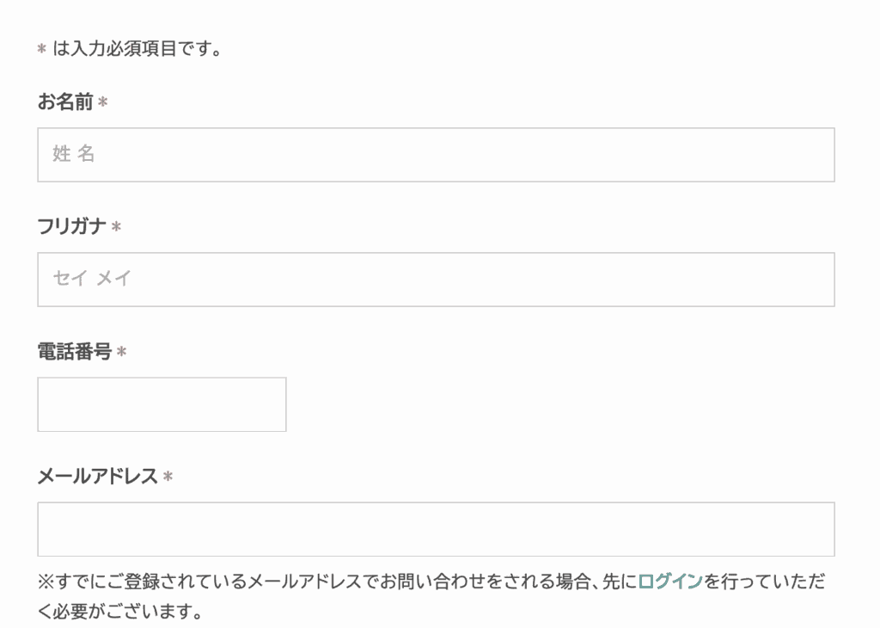Click the メールアドレス field label
The image size is (880, 628).
[x=98, y=477]
